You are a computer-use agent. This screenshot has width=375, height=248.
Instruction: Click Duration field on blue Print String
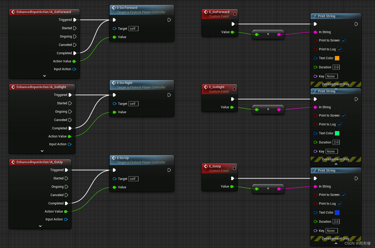tap(336, 222)
